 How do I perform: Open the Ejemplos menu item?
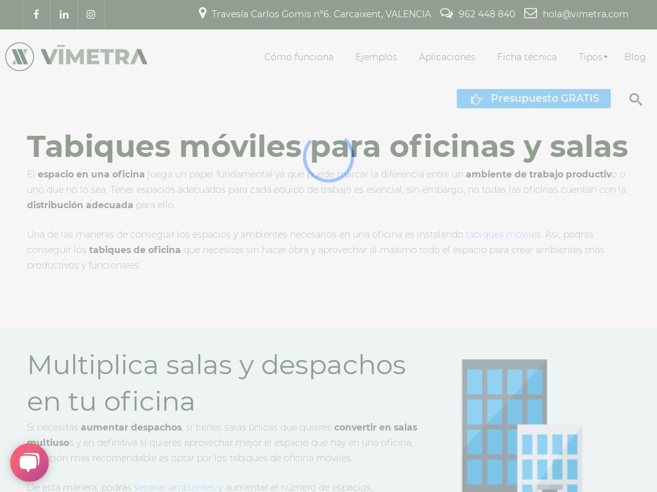(376, 57)
